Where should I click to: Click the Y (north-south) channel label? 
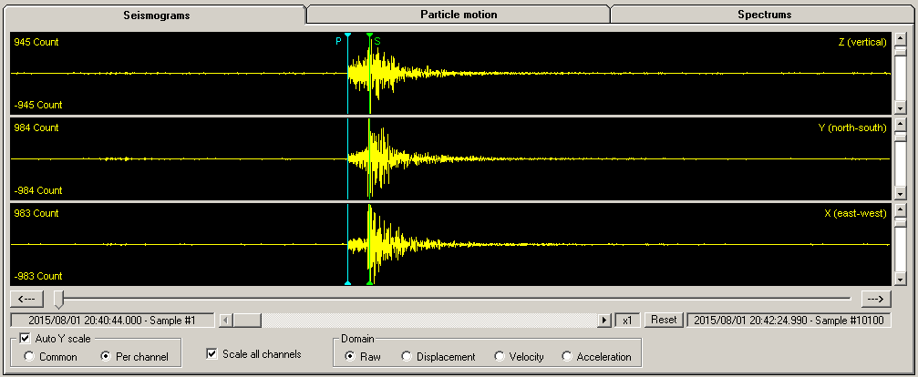tap(851, 127)
